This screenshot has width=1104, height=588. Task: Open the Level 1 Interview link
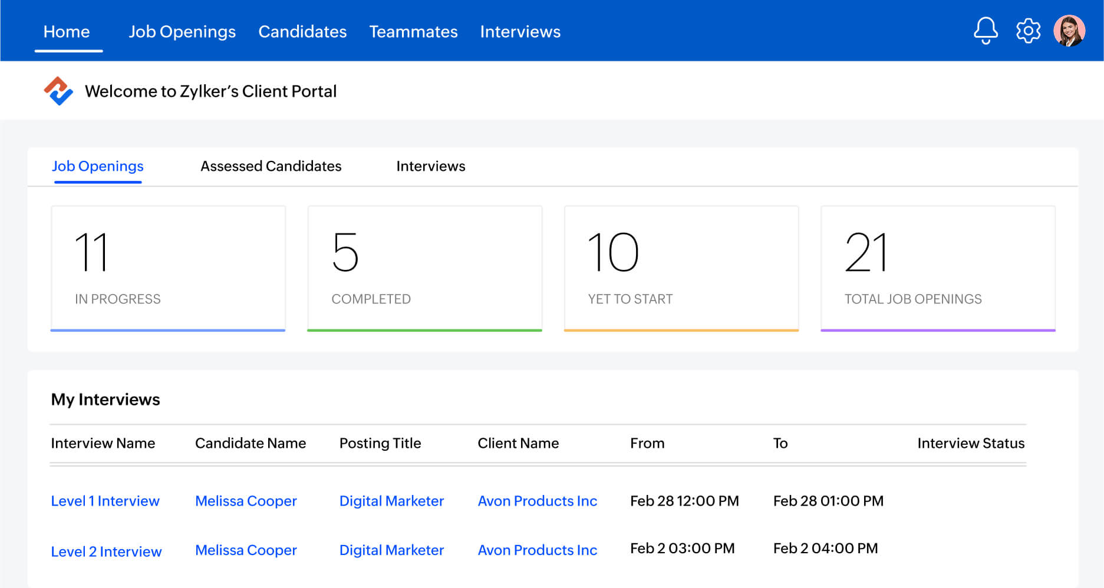105,501
